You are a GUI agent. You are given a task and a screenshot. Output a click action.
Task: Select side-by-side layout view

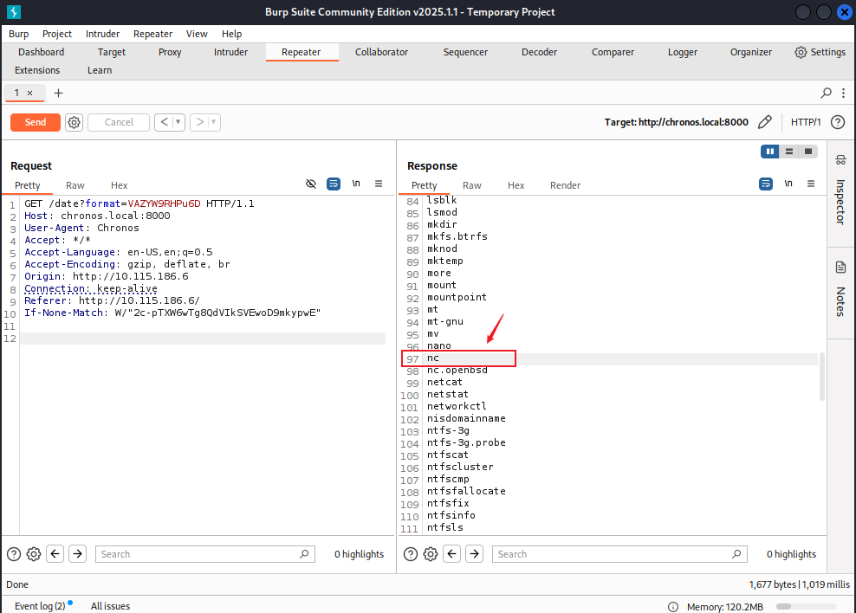(x=769, y=151)
